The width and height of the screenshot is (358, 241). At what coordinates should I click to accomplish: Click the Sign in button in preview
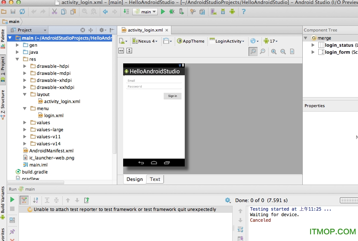pos(172,96)
